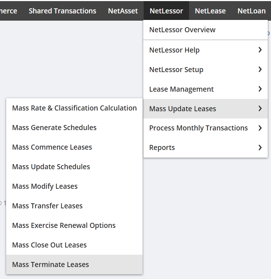Open the Shared Transactions menu
This screenshot has width=271, height=279.
pyautogui.click(x=62, y=11)
